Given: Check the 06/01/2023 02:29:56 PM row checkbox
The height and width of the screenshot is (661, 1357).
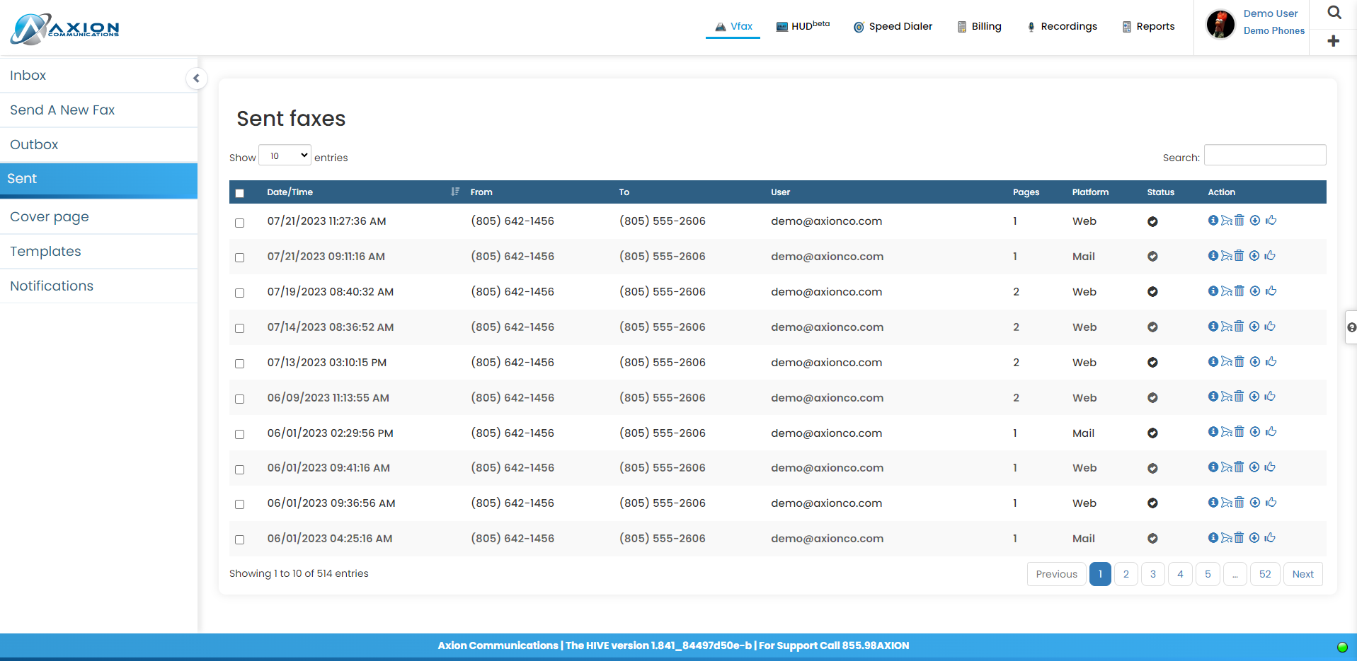Looking at the screenshot, I should pos(239,434).
